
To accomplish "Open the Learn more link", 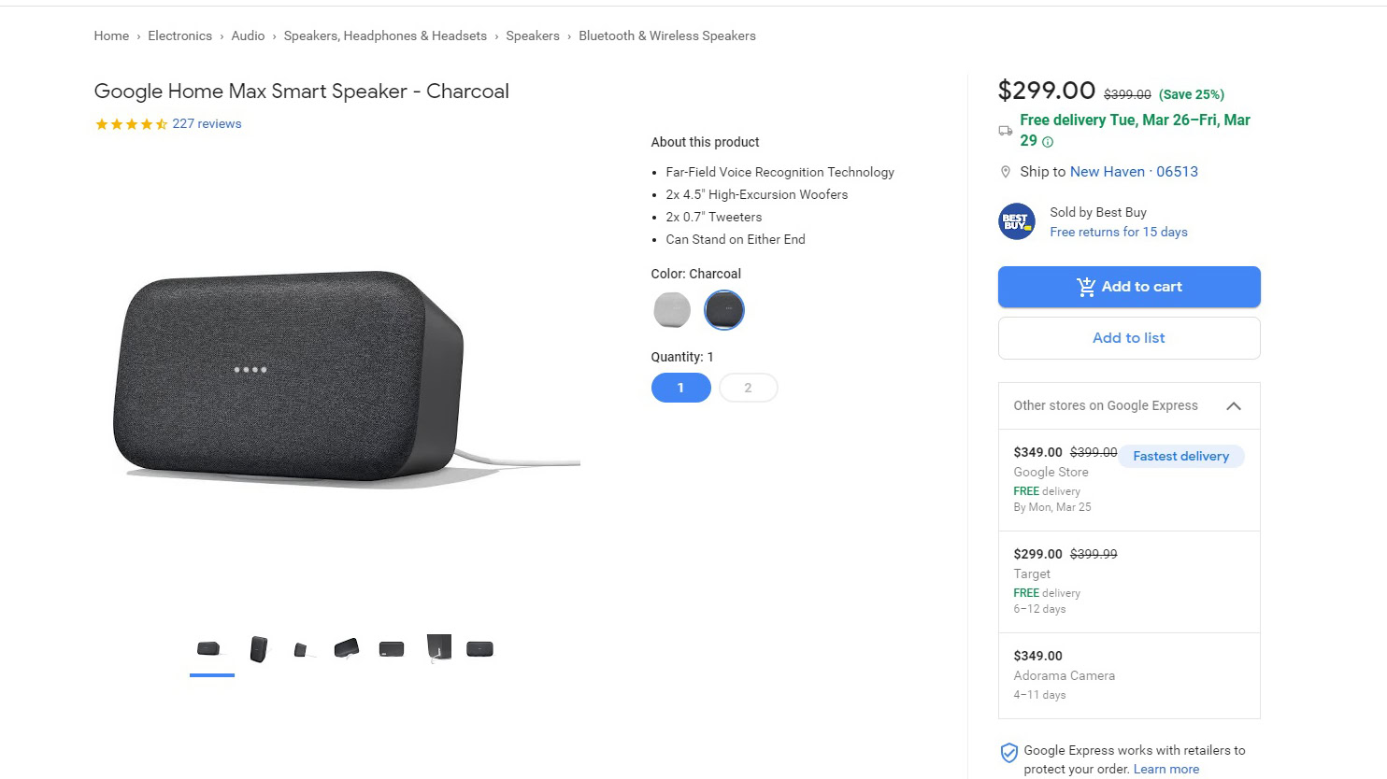I will click(x=1166, y=770).
